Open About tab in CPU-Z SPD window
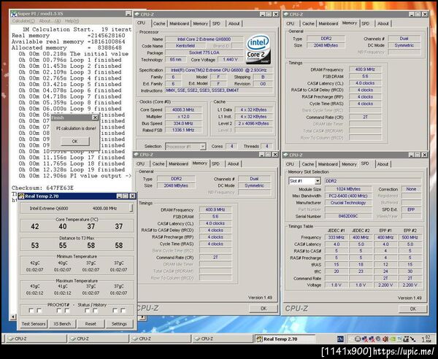The height and width of the screenshot is (359, 438). pyautogui.click(x=383, y=164)
